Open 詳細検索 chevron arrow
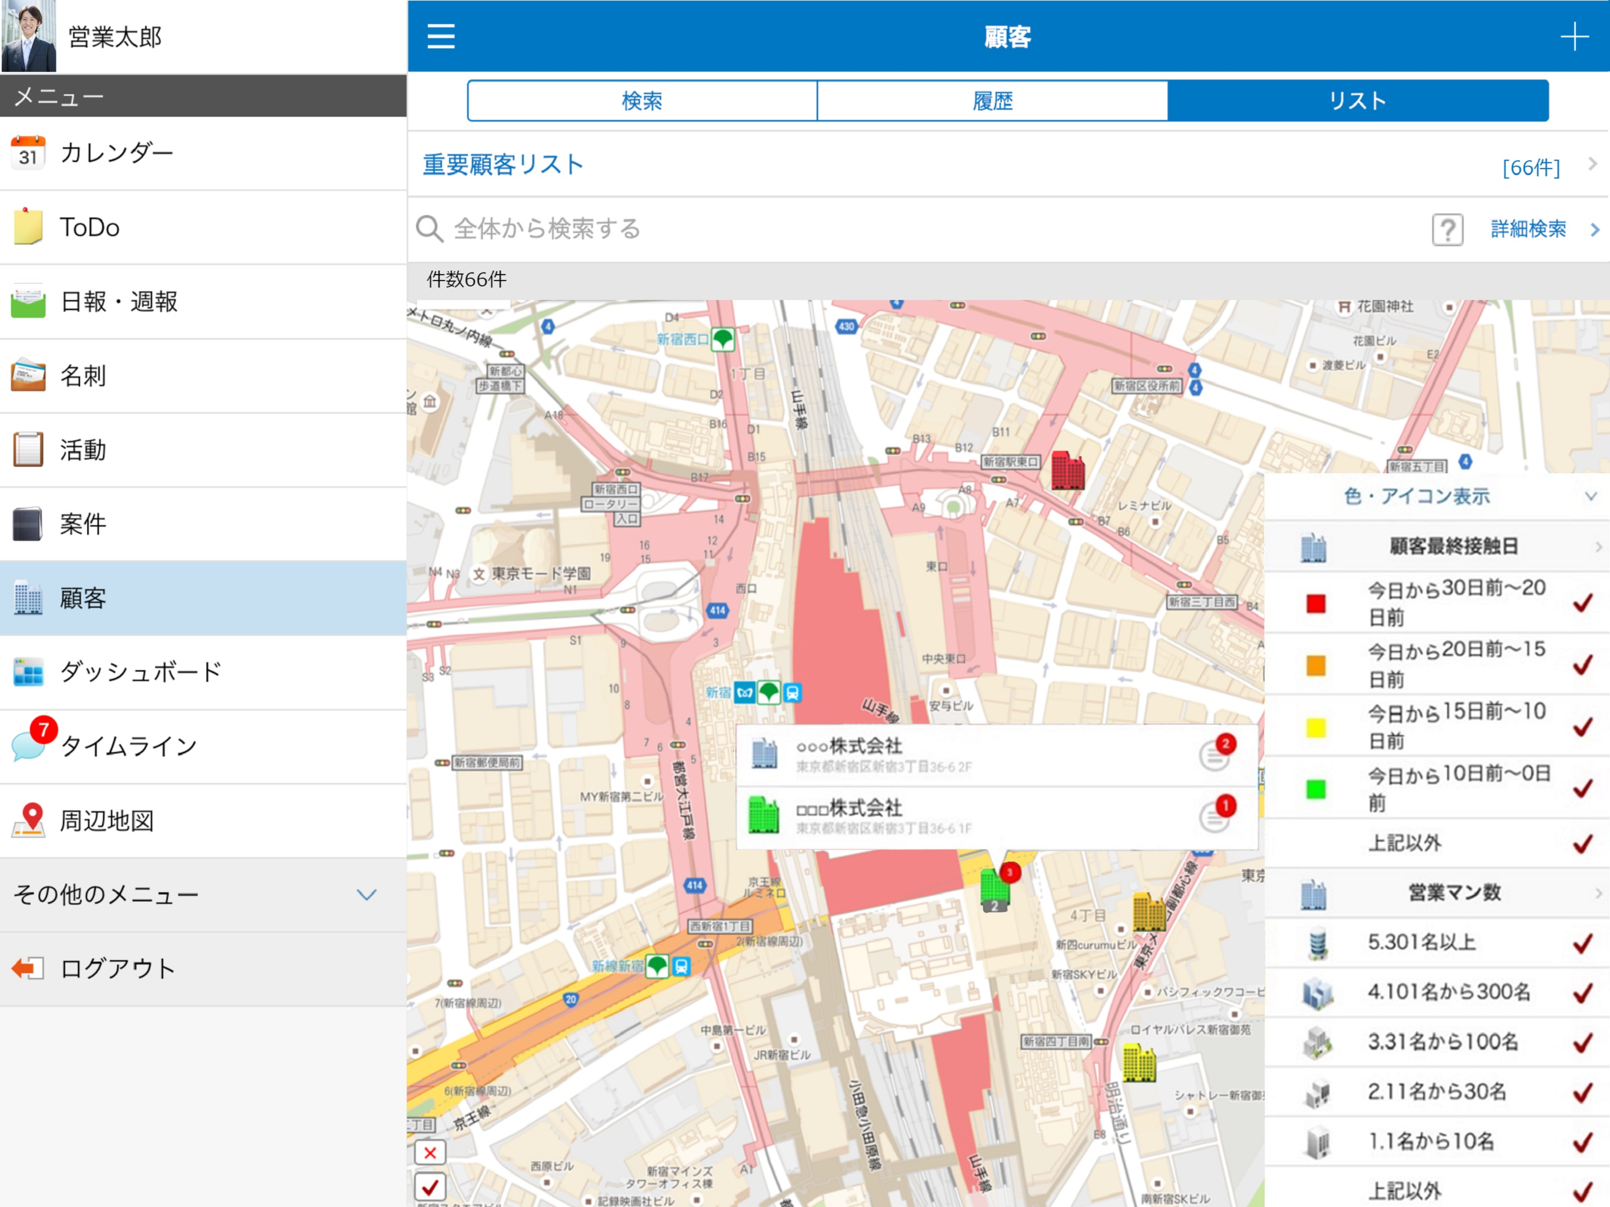This screenshot has height=1207, width=1610. [x=1595, y=230]
